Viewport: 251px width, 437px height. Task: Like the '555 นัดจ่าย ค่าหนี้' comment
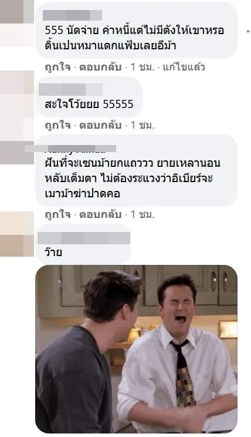coord(57,67)
